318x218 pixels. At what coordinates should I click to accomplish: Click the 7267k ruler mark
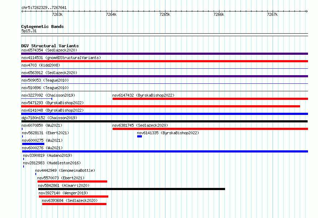click(x=272, y=14)
